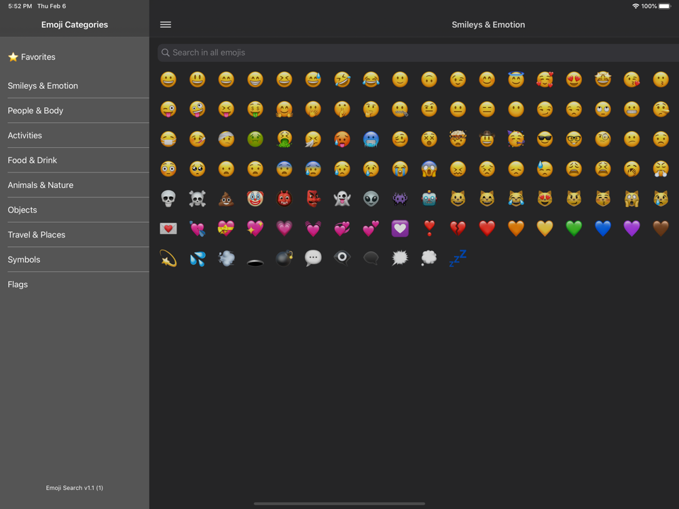This screenshot has width=679, height=509.
Task: Click the Search in all emojis field
Action: click(418, 52)
